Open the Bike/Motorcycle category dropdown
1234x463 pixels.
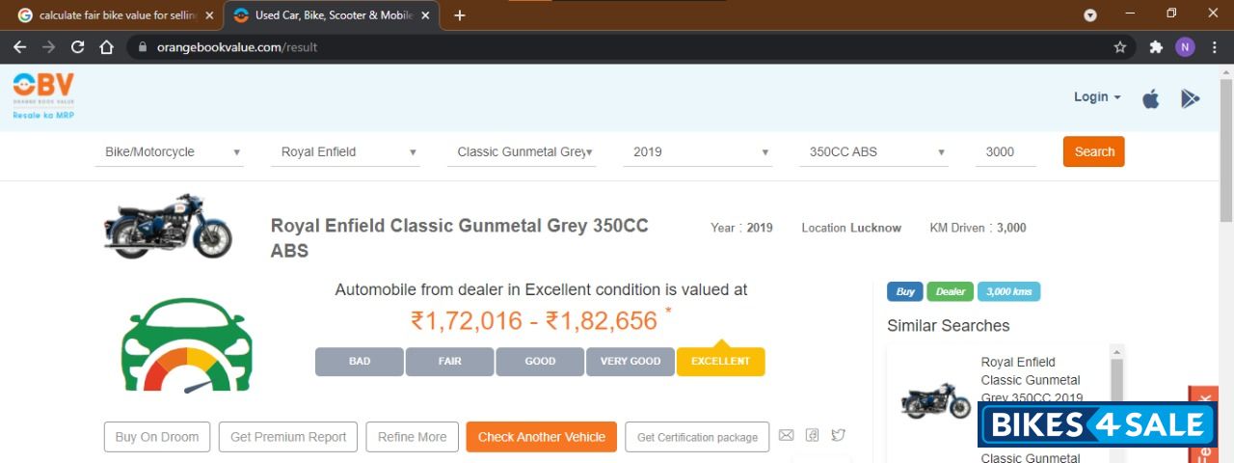[x=169, y=151]
